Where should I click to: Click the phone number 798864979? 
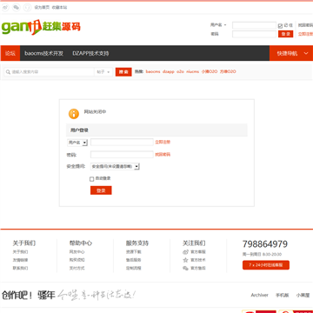coord(265,244)
